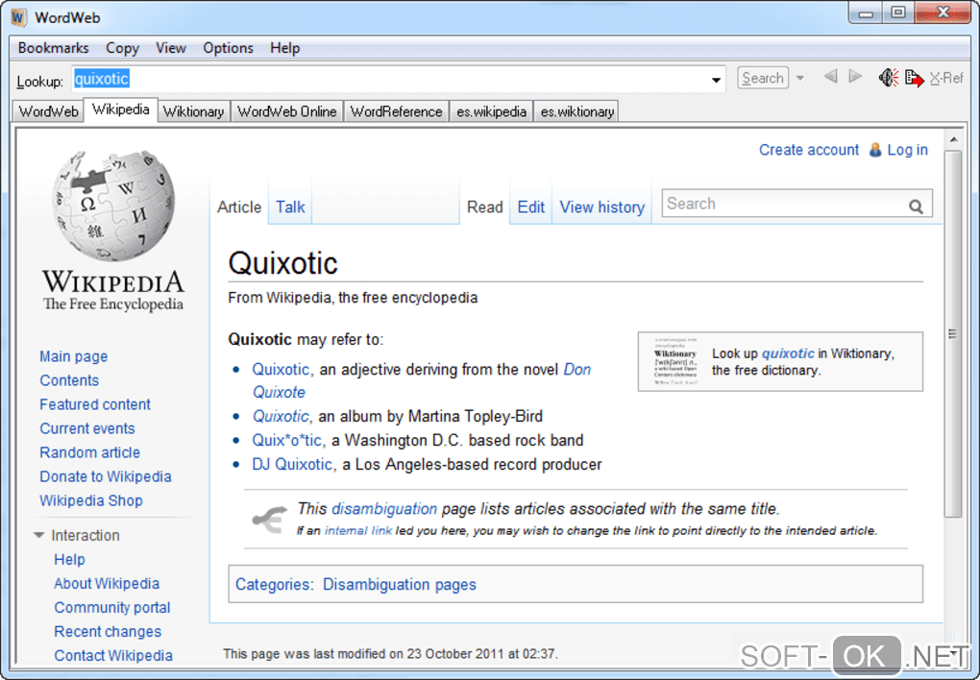
Task: Click the Log in link
Action: (908, 150)
